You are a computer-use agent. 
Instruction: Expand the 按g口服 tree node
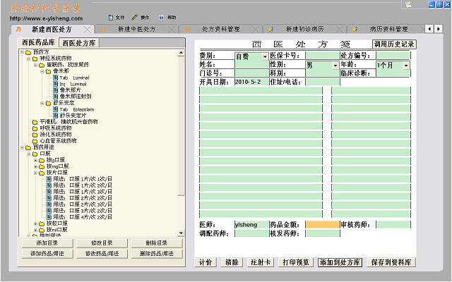36,160
